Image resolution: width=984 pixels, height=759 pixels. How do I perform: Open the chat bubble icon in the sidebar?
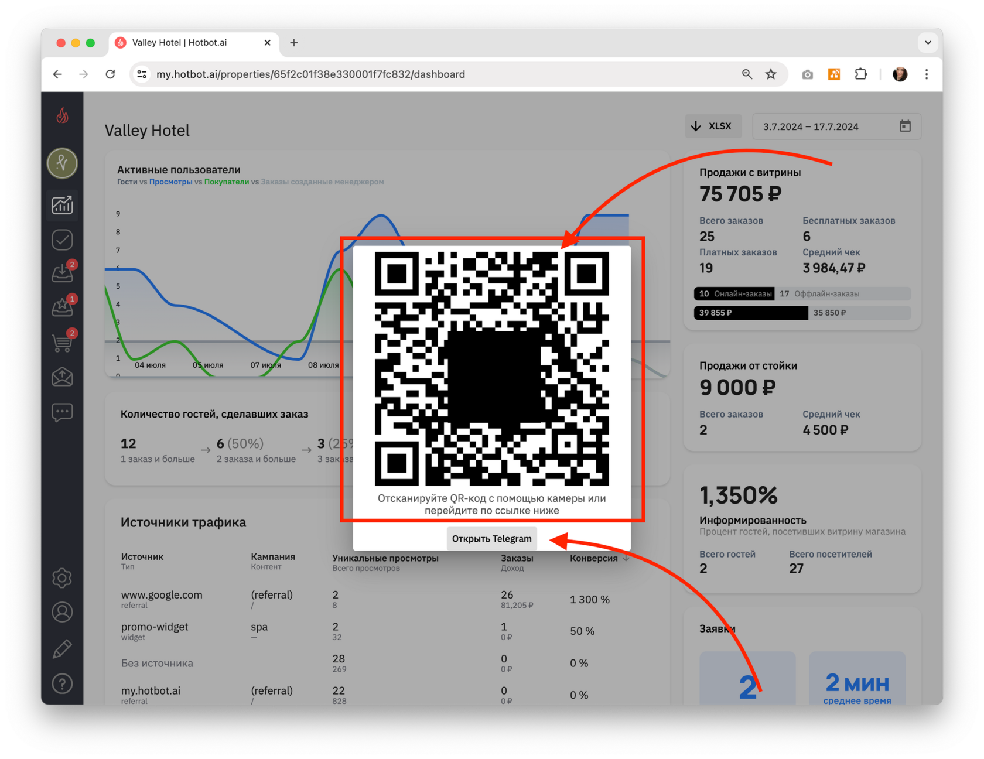click(62, 412)
